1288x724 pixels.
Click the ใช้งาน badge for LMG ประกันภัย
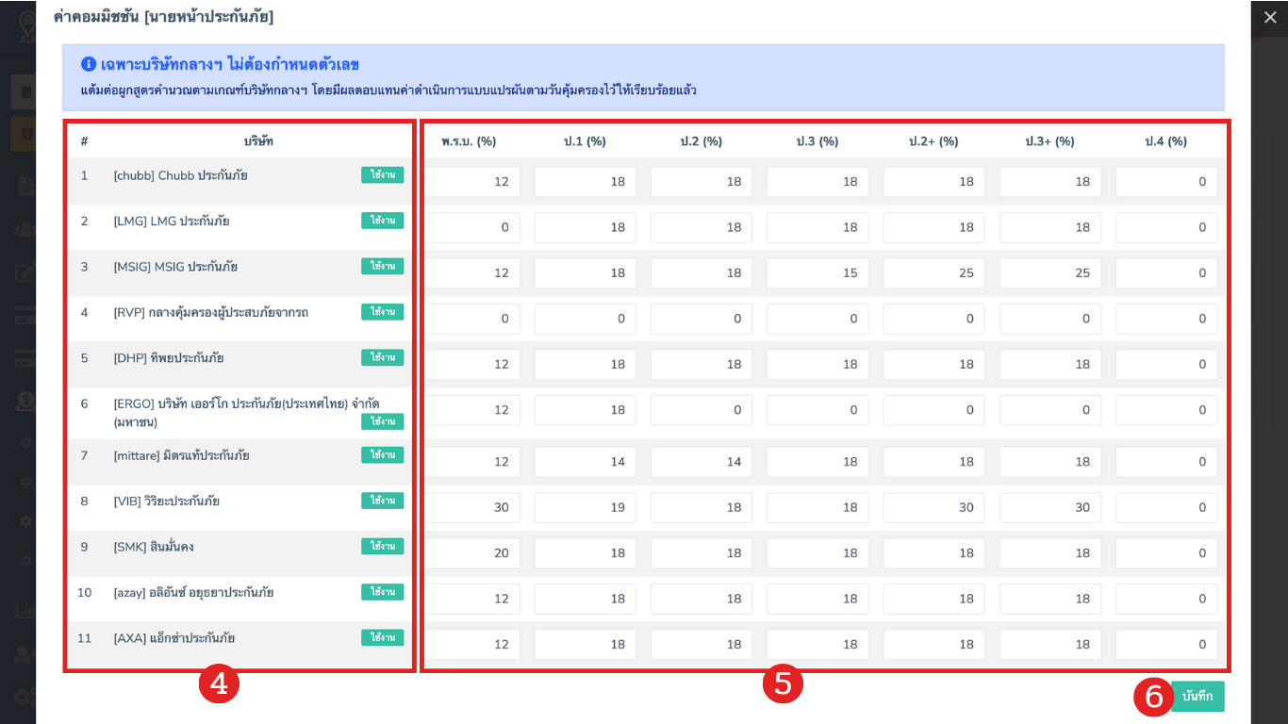pos(382,221)
